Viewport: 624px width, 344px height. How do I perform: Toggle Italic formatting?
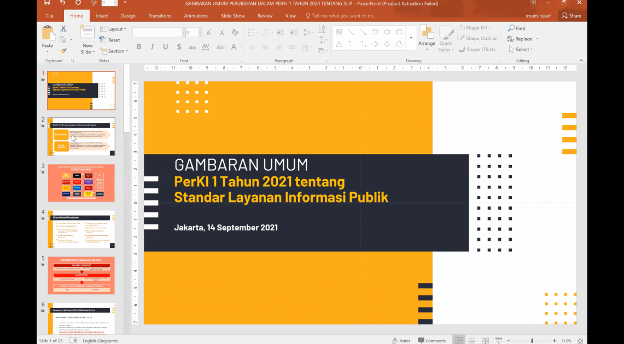(x=152, y=48)
